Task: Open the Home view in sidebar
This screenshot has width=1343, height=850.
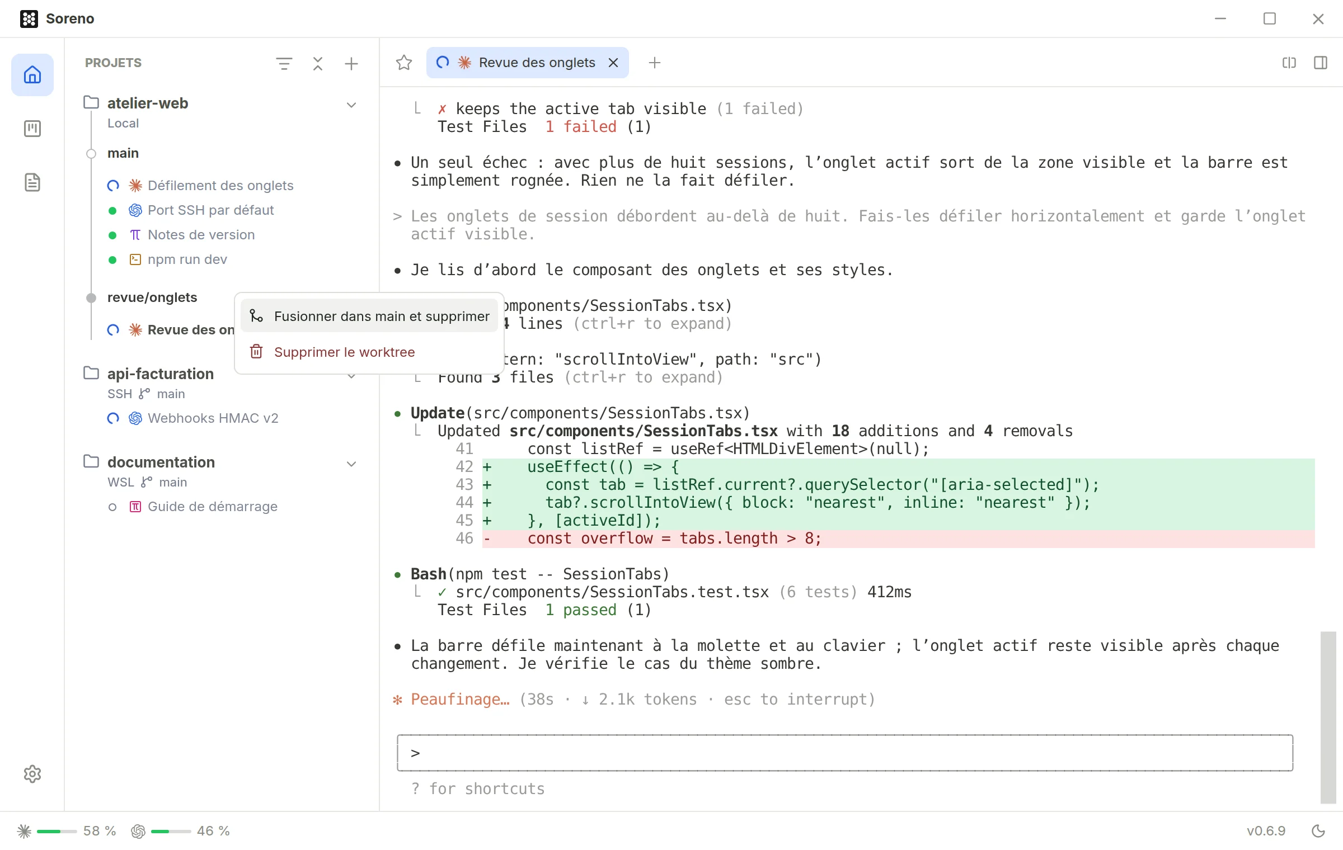Action: point(32,74)
